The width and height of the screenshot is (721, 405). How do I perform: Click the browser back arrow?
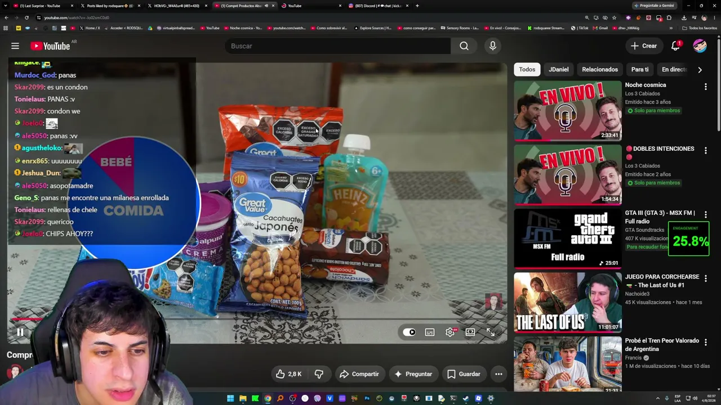tap(6, 17)
